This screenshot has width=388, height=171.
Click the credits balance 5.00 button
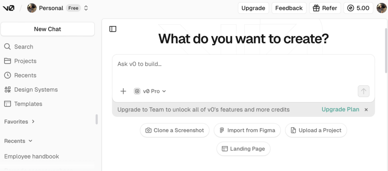coord(358,8)
